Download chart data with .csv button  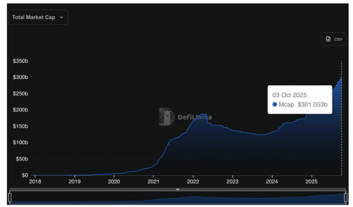[x=334, y=39]
